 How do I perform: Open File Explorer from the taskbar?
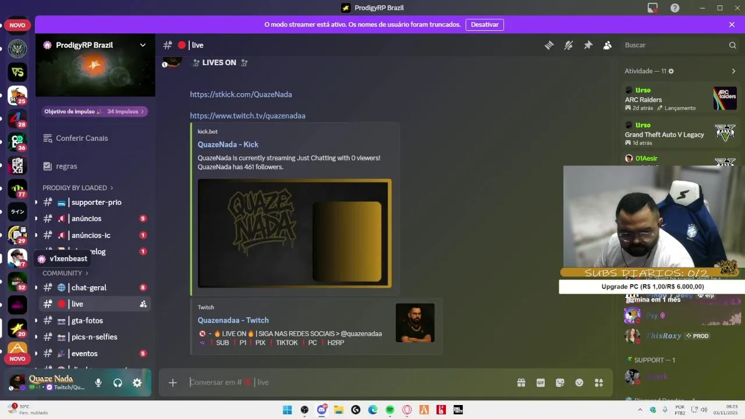[338, 410]
